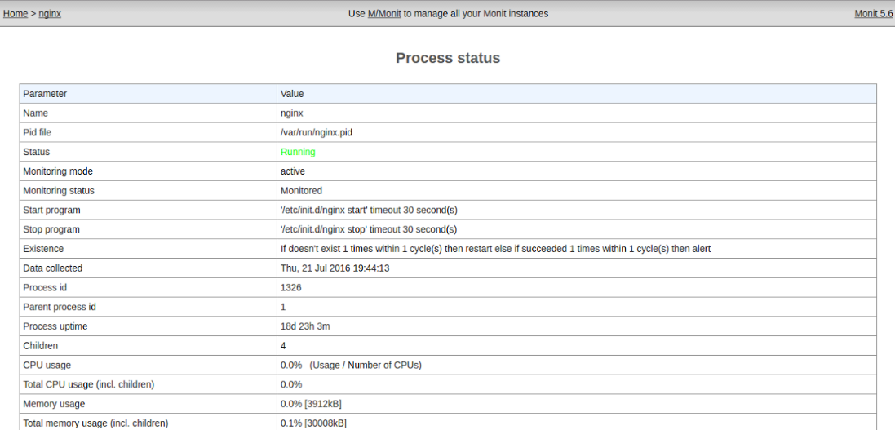Select the nginx stop command value
Screen dimensions: 895x430
[x=369, y=229]
